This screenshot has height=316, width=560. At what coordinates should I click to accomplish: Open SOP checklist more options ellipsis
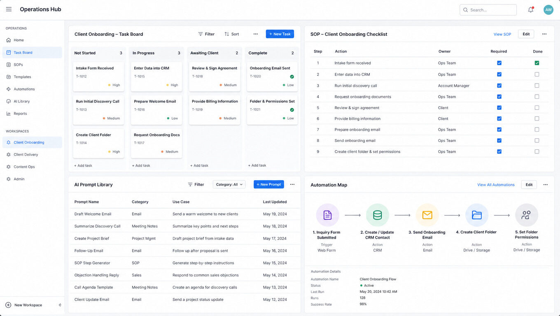click(544, 34)
